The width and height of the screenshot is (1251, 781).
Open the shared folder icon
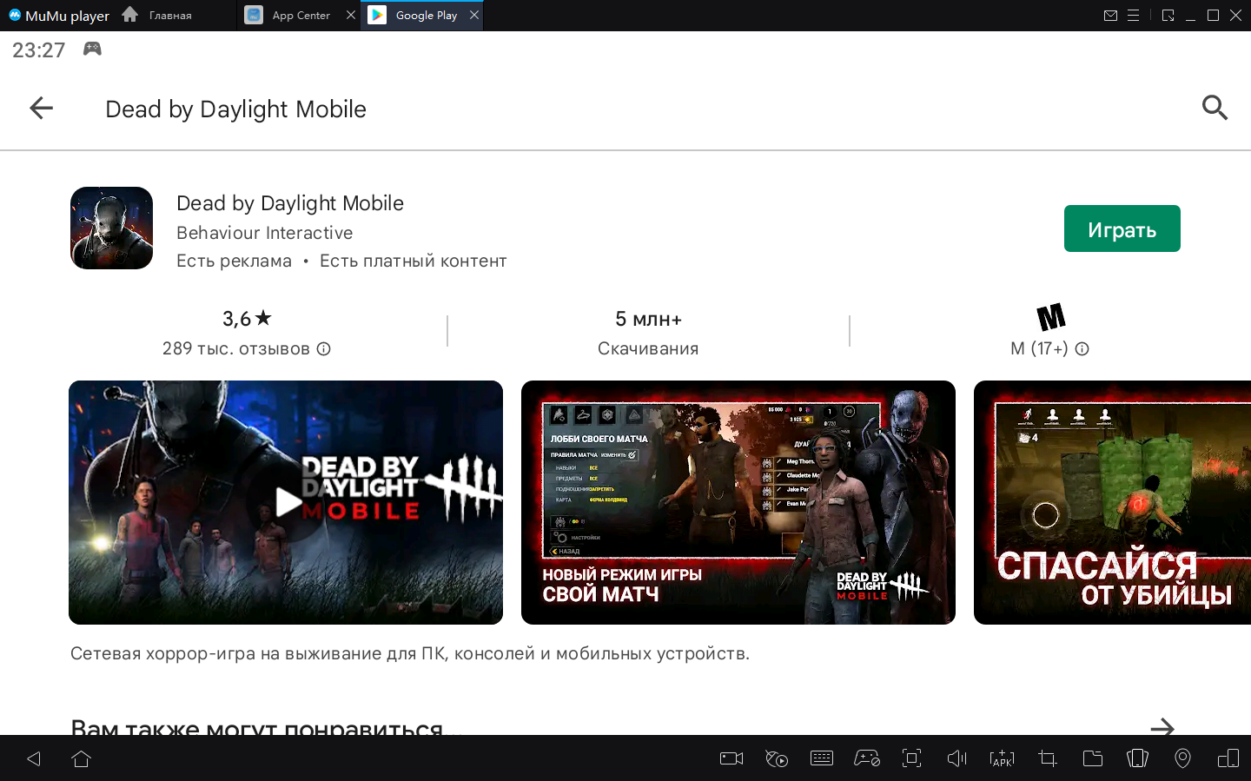click(1092, 758)
